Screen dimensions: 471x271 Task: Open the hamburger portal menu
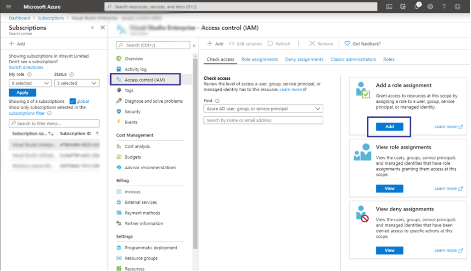[x=8, y=6]
